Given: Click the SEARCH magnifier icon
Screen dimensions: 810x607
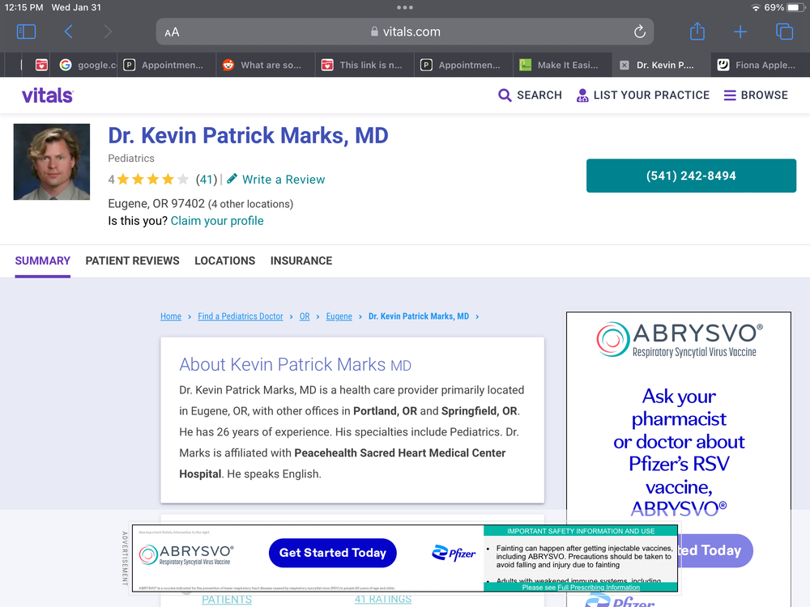Looking at the screenshot, I should pyautogui.click(x=505, y=95).
